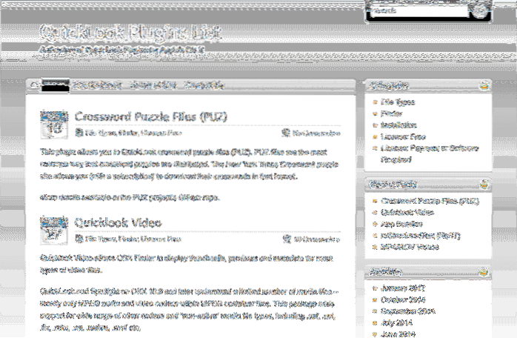Open January 2017 archive
This screenshot has height=338, width=517.
(403, 288)
